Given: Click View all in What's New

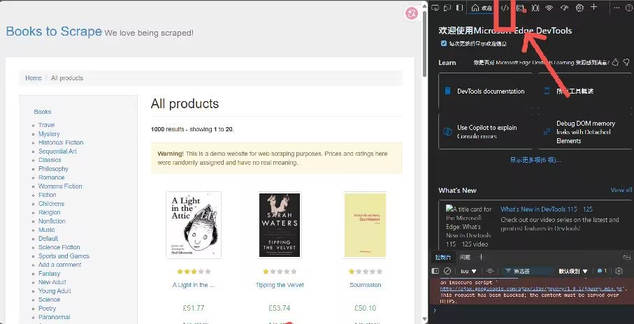Looking at the screenshot, I should [x=621, y=190].
